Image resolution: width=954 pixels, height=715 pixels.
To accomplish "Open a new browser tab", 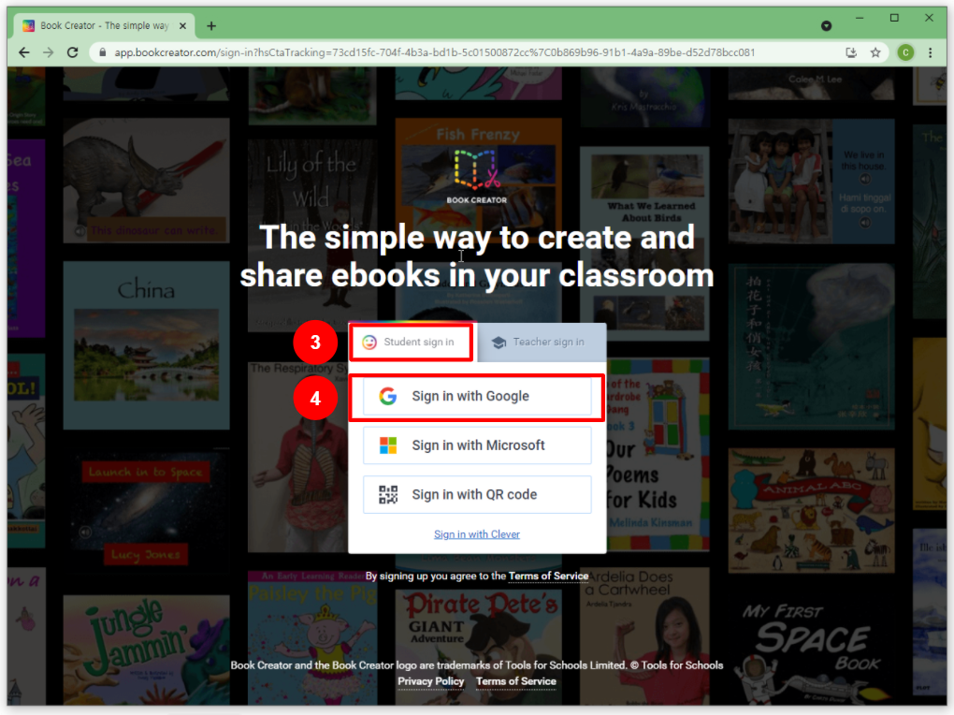I will (211, 25).
